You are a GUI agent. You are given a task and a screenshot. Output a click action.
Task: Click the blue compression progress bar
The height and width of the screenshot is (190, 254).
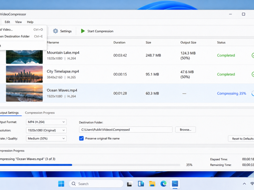90,165
